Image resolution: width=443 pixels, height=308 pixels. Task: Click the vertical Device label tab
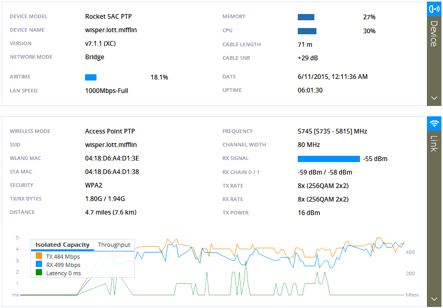434,34
